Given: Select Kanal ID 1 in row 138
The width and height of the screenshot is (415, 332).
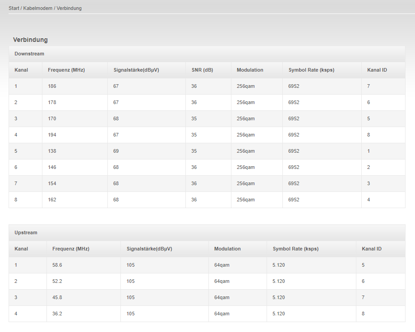Looking at the screenshot, I should click(369, 151).
